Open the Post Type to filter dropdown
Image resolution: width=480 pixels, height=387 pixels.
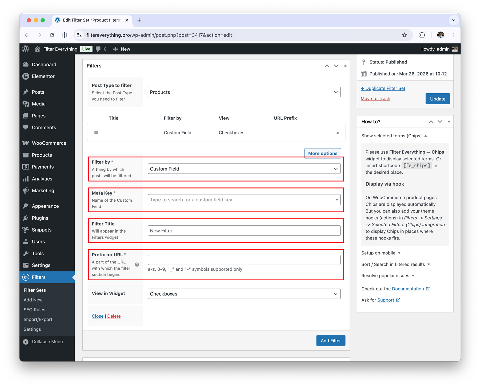click(x=244, y=92)
